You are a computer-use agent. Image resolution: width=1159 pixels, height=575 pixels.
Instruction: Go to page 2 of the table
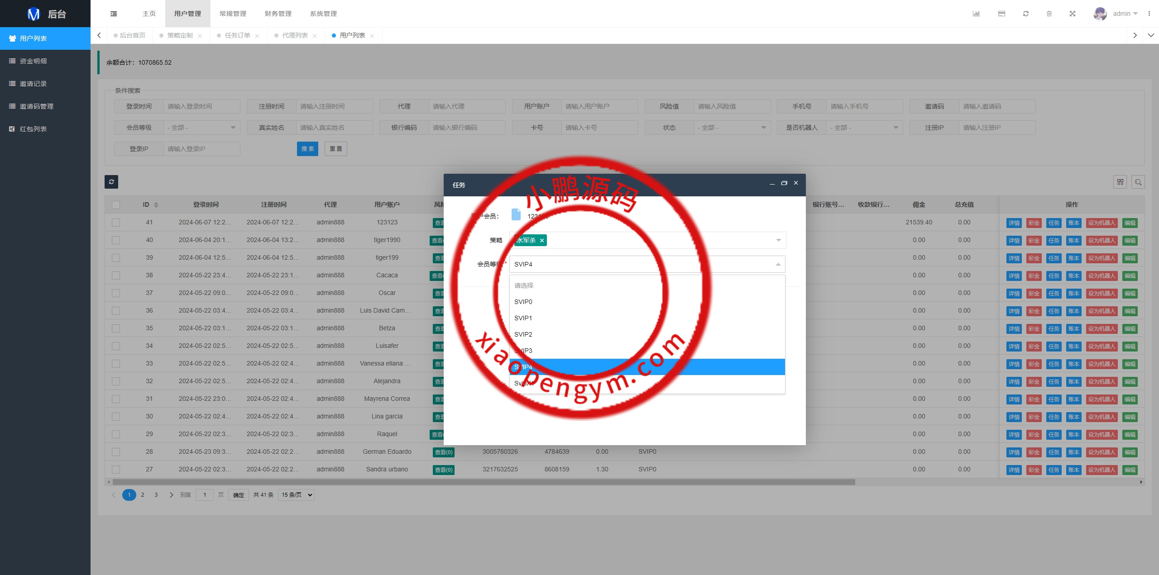(x=143, y=495)
